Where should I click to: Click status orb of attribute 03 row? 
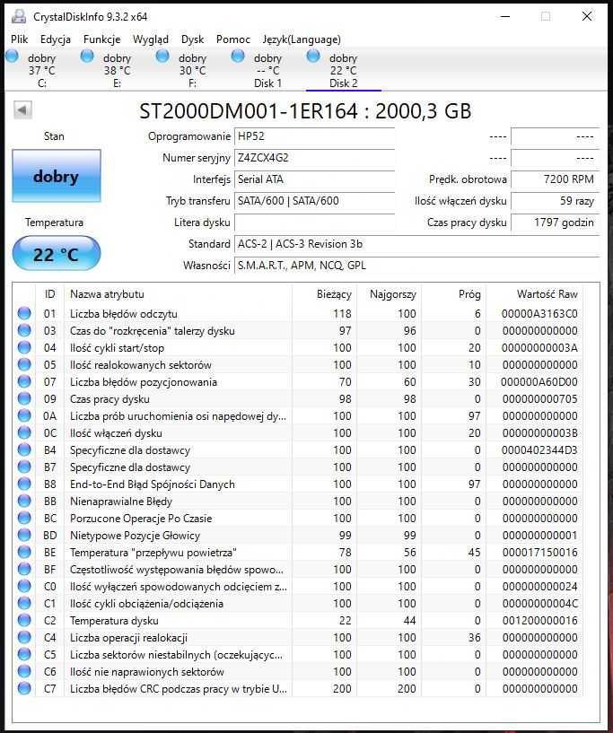coord(24,330)
